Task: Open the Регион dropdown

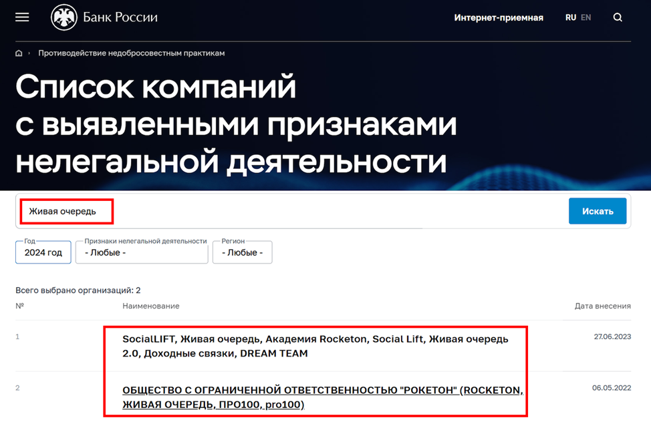Action: click(x=243, y=252)
